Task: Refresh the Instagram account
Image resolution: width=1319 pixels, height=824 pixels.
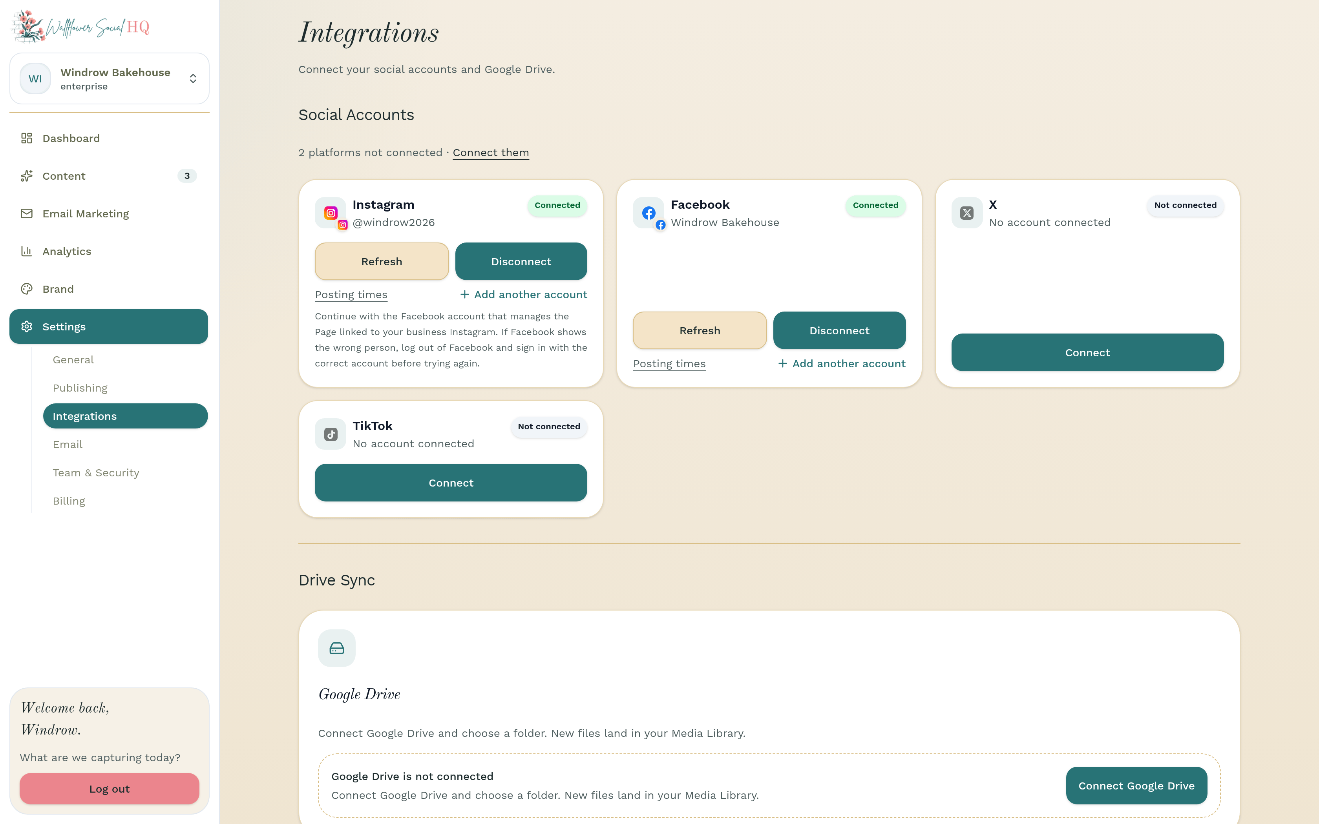Action: click(x=382, y=262)
